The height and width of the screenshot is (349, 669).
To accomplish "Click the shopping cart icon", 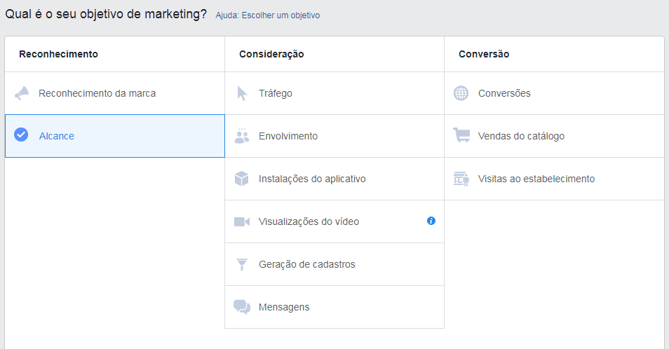I will tap(461, 136).
